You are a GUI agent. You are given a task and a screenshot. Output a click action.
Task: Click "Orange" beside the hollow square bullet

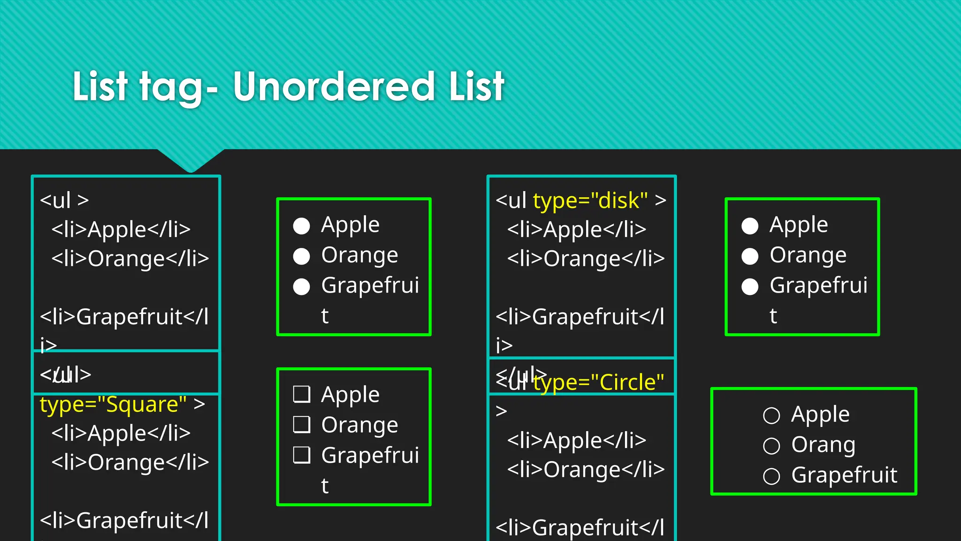360,425
